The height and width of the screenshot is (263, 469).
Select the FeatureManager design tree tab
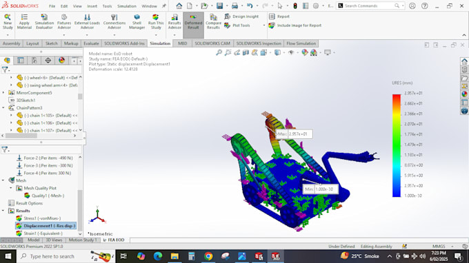(7, 61)
